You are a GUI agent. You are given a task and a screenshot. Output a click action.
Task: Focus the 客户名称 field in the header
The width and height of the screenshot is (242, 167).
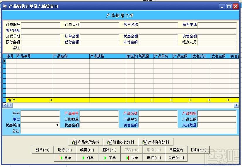158,25
